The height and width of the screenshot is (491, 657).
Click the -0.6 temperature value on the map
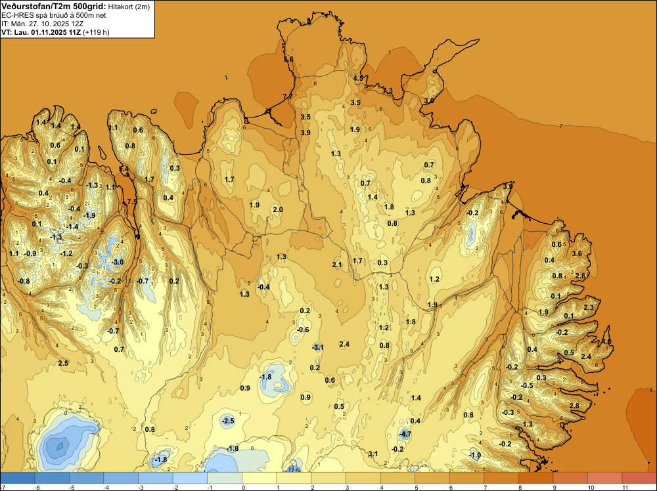[302, 330]
